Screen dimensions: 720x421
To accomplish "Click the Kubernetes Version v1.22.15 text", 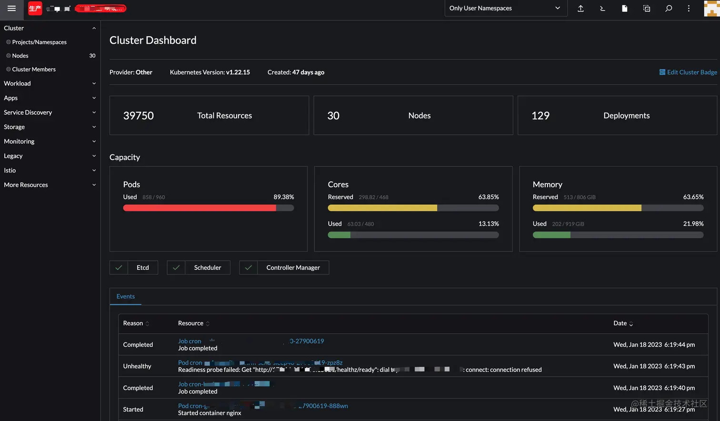I will 210,72.
